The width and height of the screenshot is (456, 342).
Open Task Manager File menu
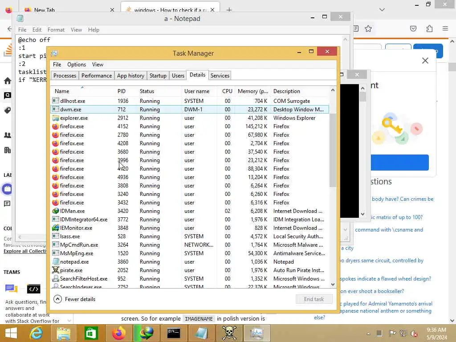tap(57, 65)
